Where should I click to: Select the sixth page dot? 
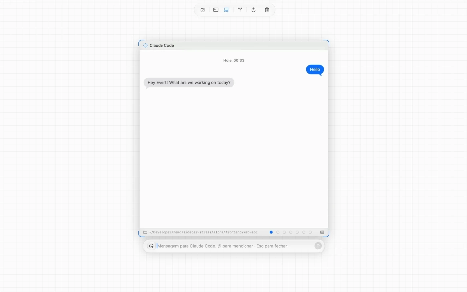point(304,232)
